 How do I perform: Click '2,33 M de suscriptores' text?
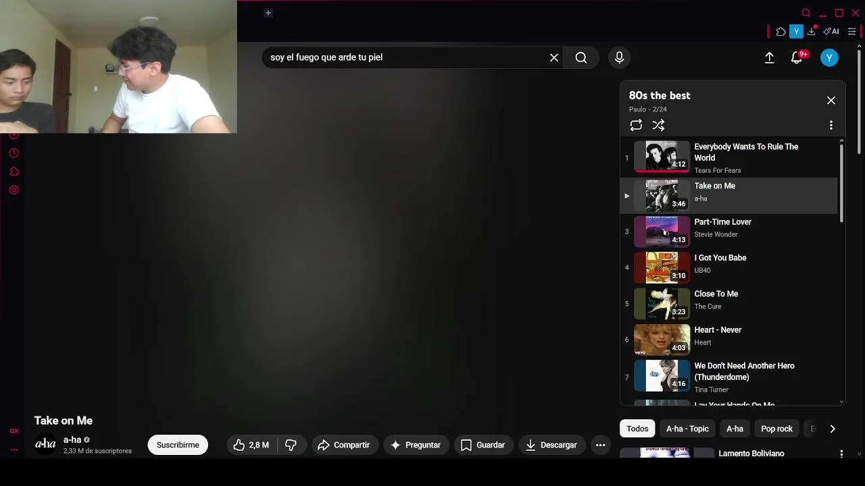point(97,451)
